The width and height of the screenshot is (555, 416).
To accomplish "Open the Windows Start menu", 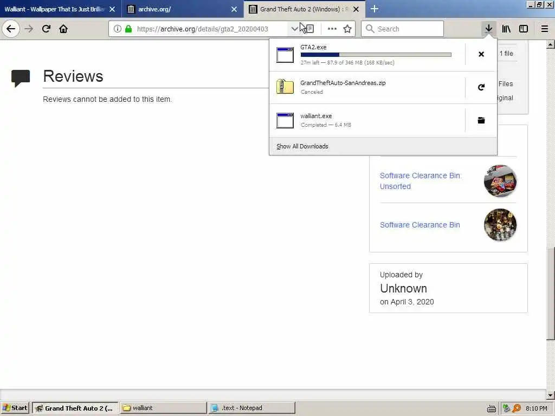I will tap(15, 408).
